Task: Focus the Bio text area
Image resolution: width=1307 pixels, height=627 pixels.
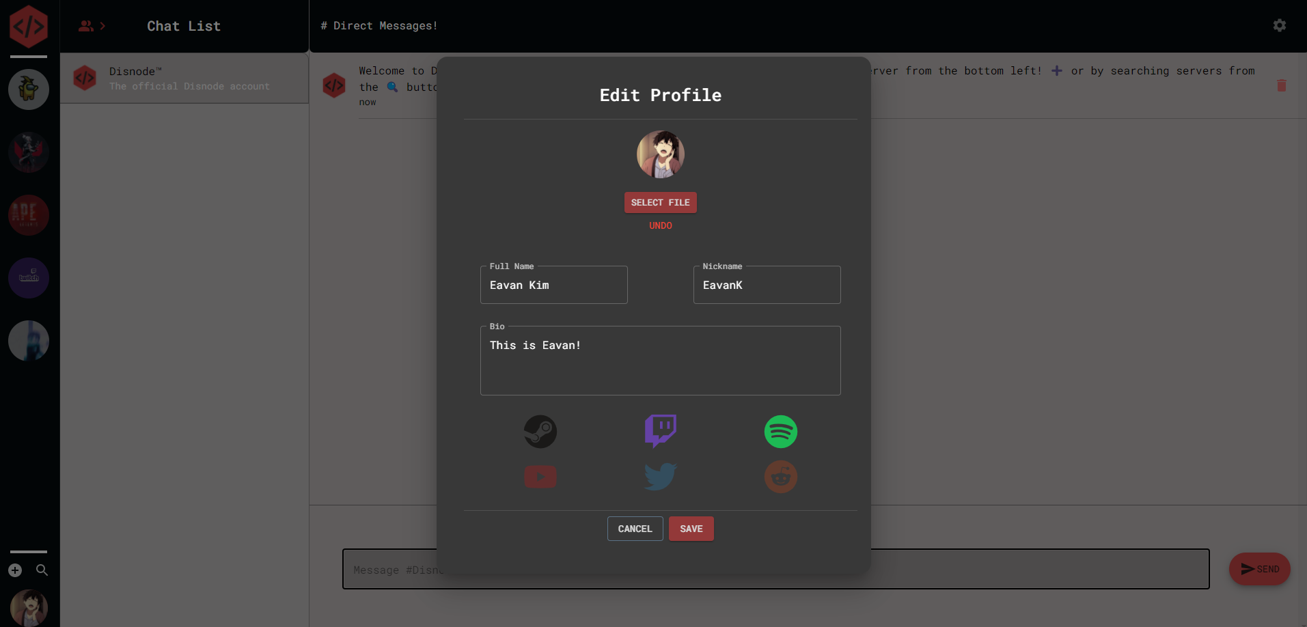Action: tap(660, 361)
